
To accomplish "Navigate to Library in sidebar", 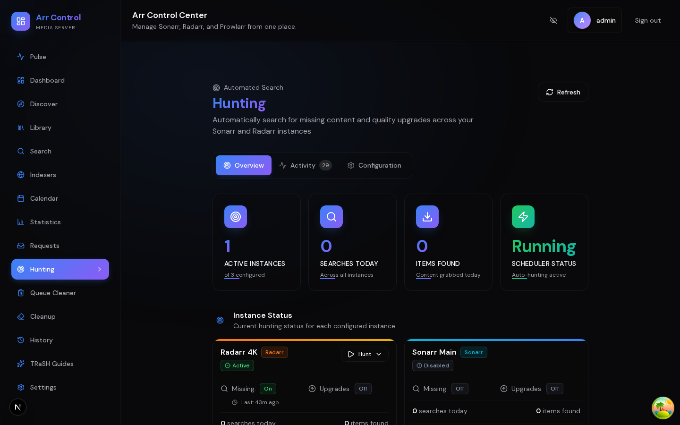I will coord(60,127).
